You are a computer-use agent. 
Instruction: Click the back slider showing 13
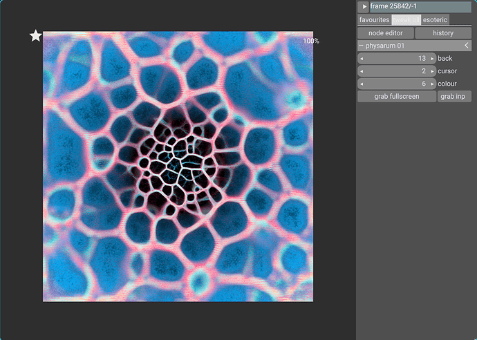pos(397,59)
